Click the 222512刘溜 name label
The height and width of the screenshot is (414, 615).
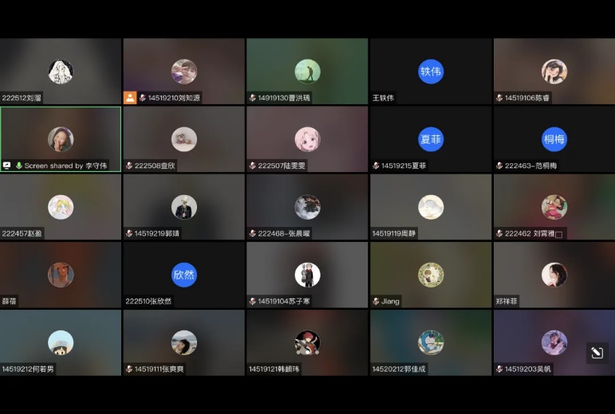tap(22, 98)
